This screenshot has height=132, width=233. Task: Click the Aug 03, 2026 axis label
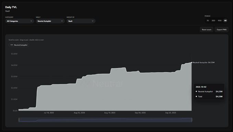[79, 113]
